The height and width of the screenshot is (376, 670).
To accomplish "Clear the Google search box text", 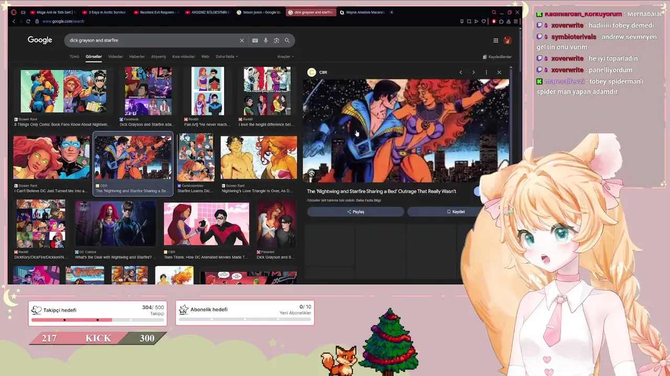I will (x=242, y=40).
